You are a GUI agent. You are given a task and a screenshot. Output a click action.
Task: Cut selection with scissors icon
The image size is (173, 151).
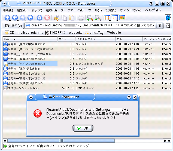tap(56, 18)
